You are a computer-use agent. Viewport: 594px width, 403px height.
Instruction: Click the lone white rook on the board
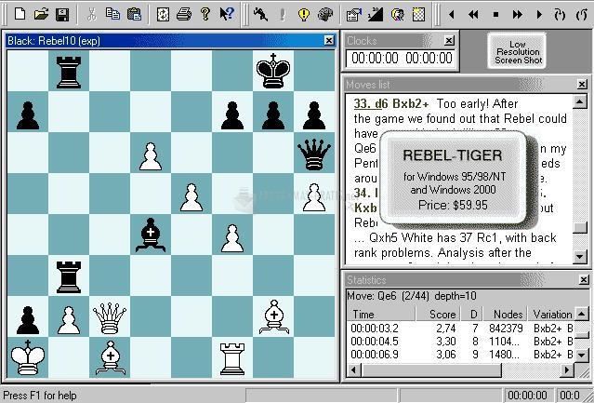point(232,358)
